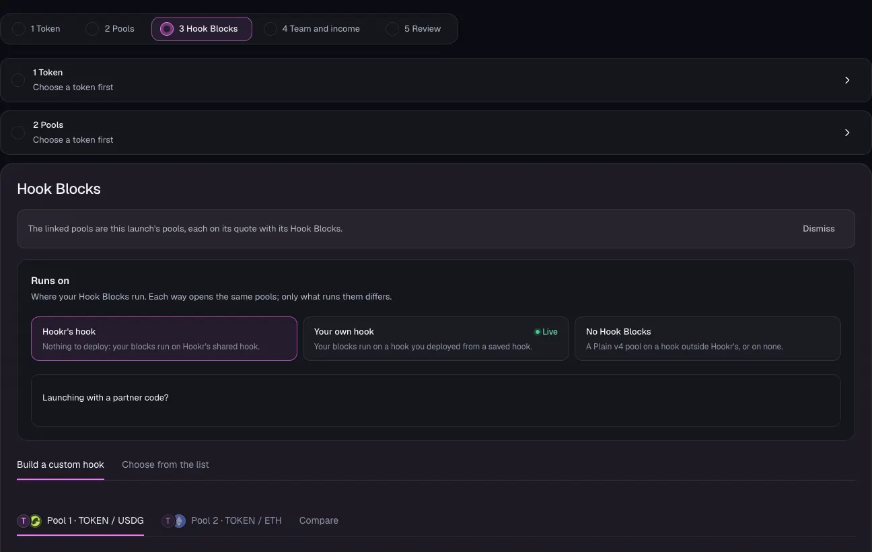Click 'Where your Hook Blocks run' description
This screenshot has width=872, height=552.
coord(211,297)
